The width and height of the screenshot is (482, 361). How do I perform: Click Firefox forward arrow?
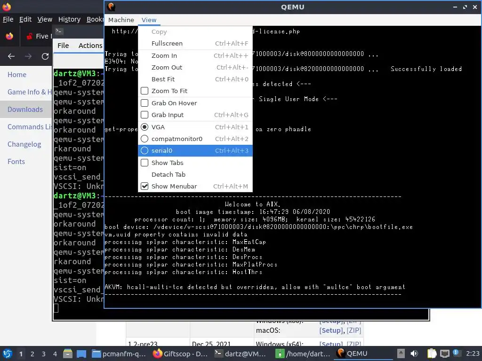click(28, 56)
